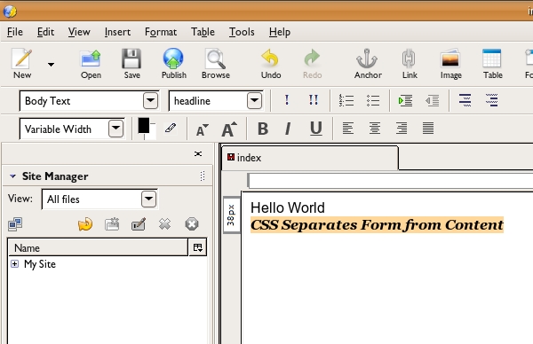Open the Format menu

pos(161,32)
